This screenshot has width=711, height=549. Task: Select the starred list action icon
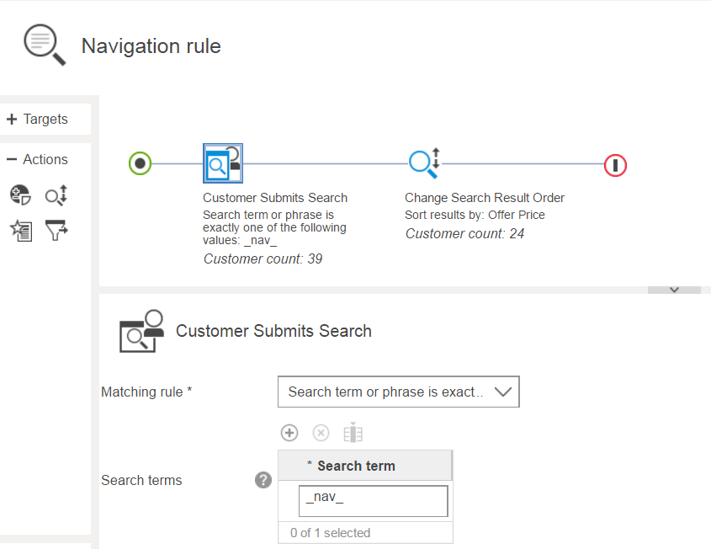click(x=20, y=229)
